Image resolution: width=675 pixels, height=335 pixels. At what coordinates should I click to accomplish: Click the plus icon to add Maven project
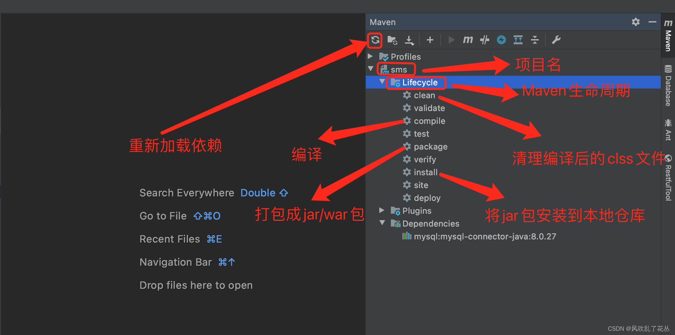coord(430,40)
